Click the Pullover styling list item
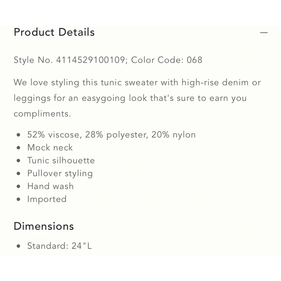 pyautogui.click(x=60, y=173)
